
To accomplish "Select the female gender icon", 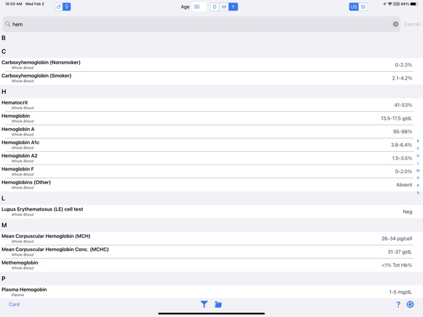I will click(x=67, y=7).
